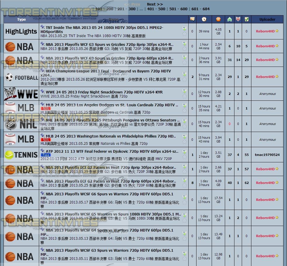287x266 pixels.
Task: Download icon for Spurs vs Warriors G4
Action: point(184,233)
